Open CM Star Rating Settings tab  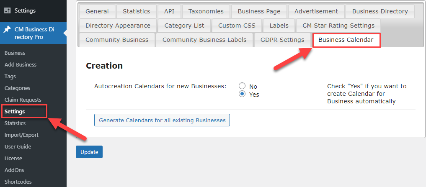click(x=338, y=26)
